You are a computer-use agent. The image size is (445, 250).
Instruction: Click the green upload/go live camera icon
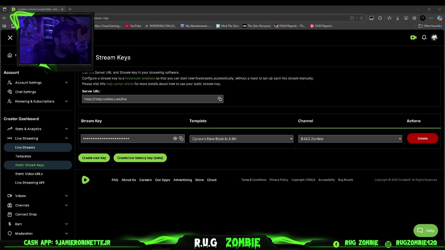(x=413, y=37)
